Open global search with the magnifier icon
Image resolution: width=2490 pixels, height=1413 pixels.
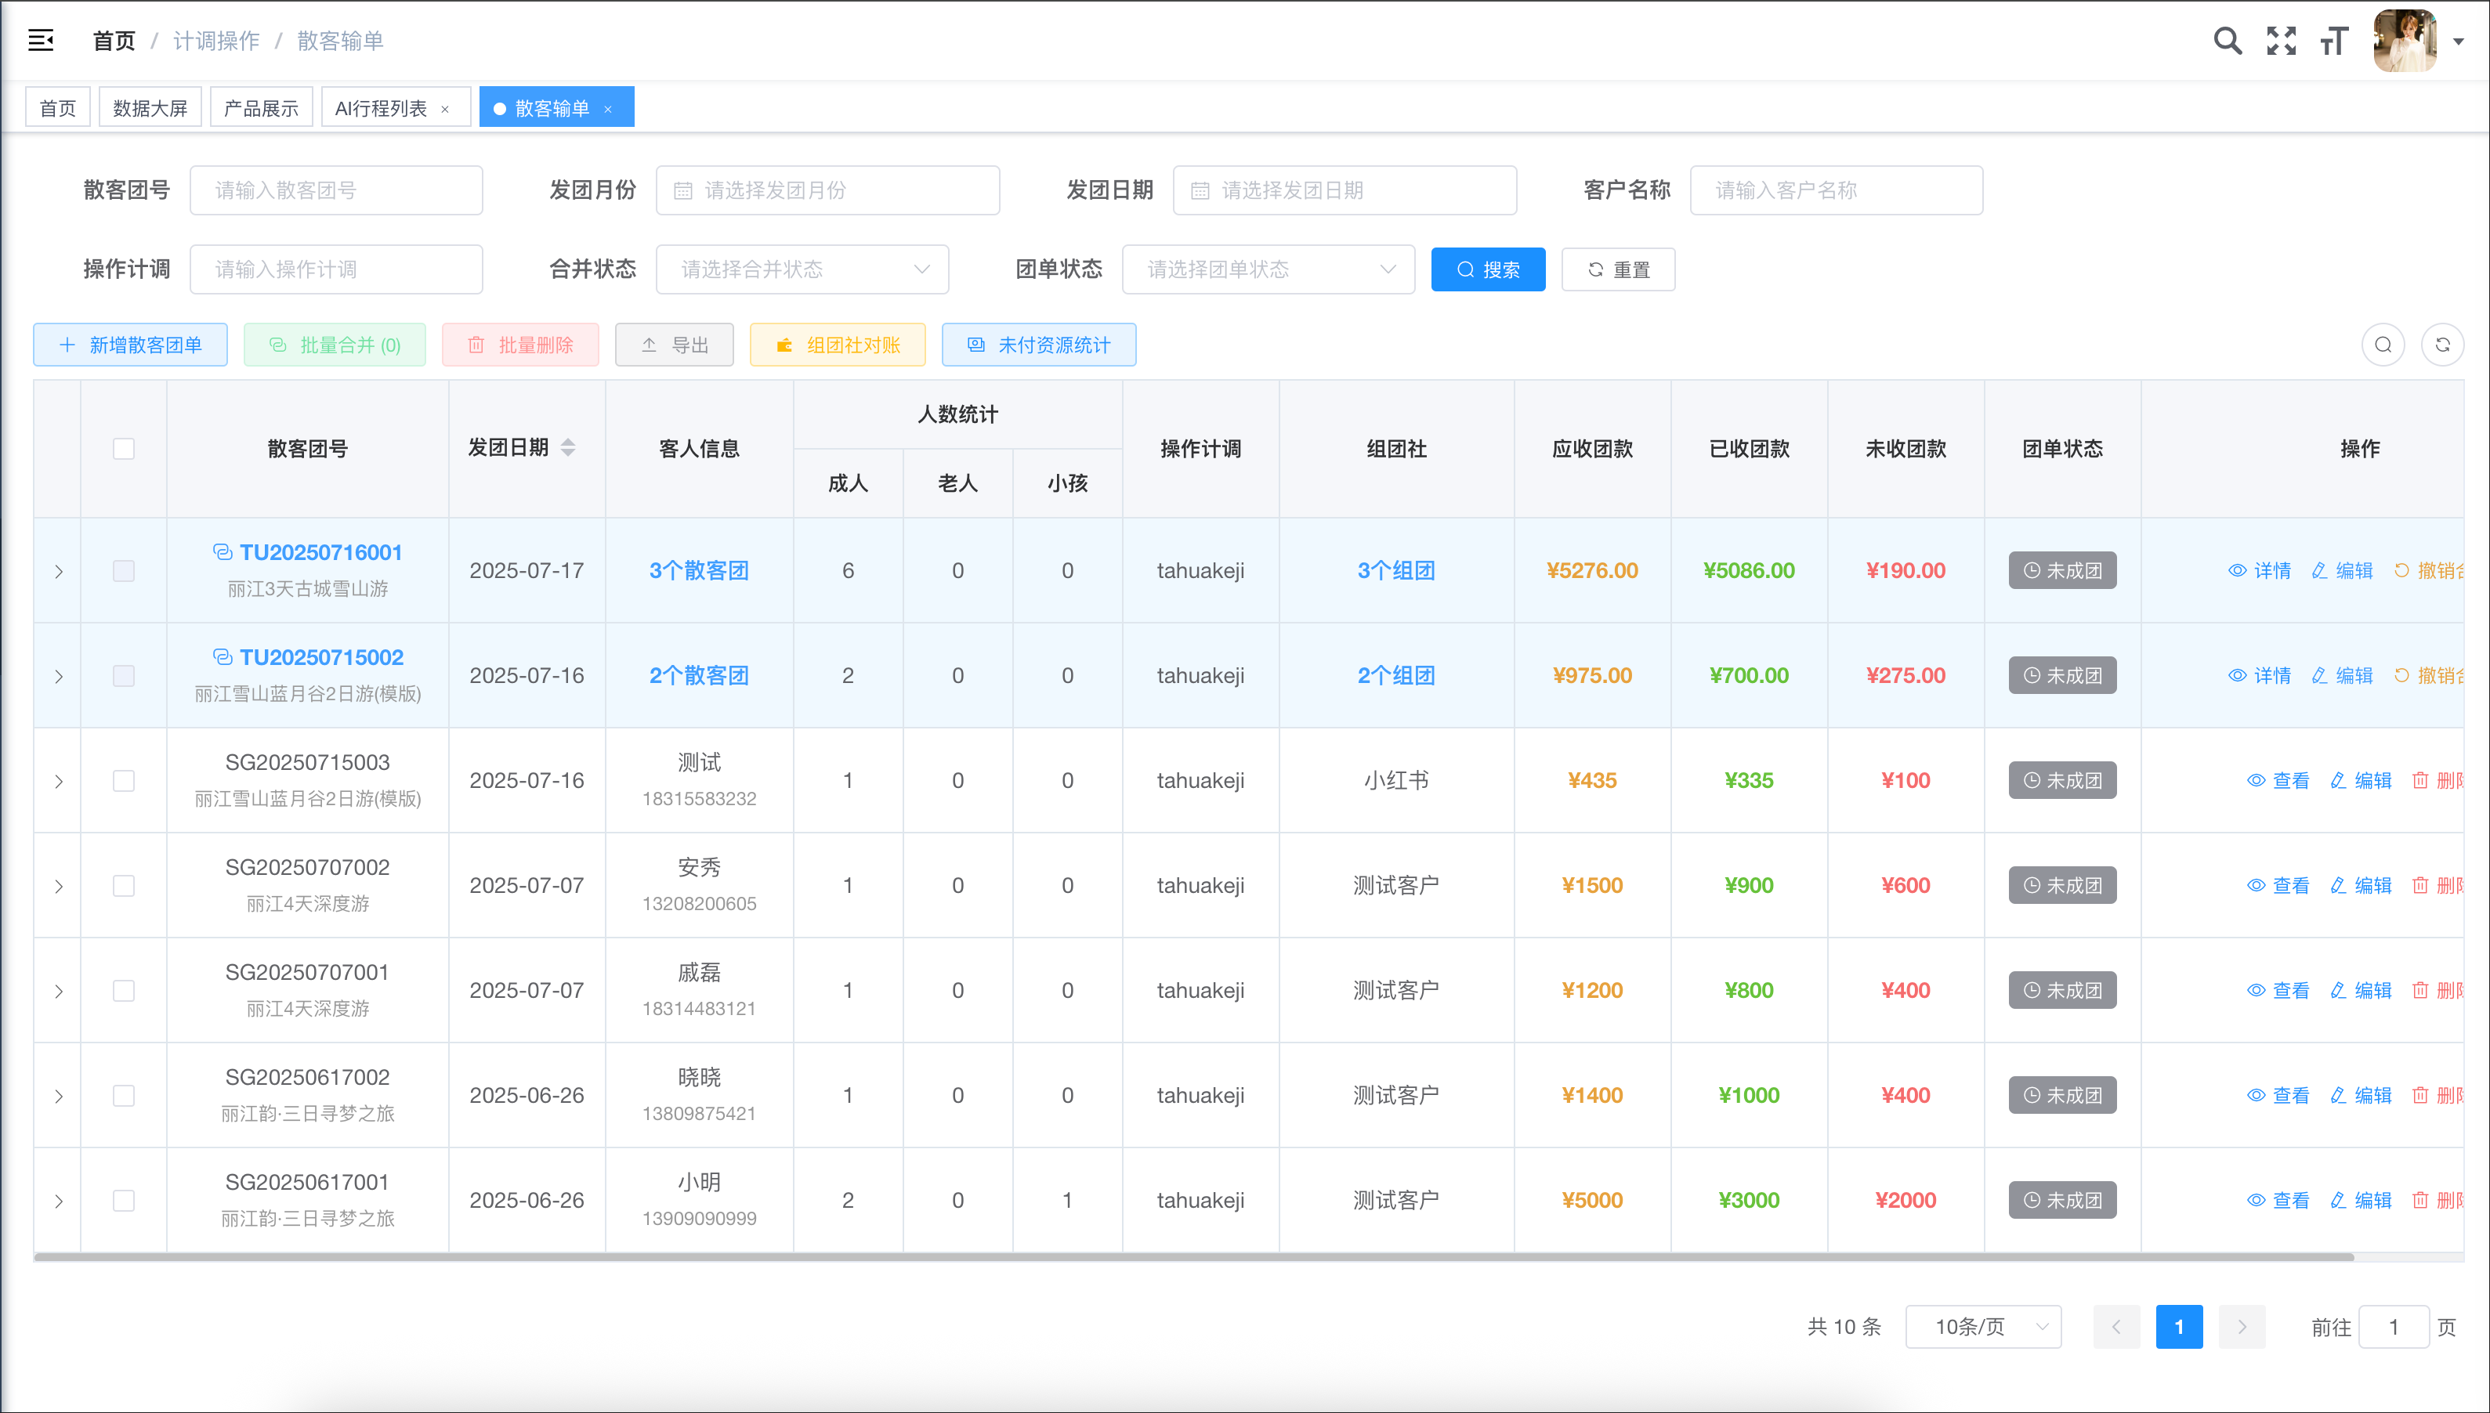click(2228, 40)
